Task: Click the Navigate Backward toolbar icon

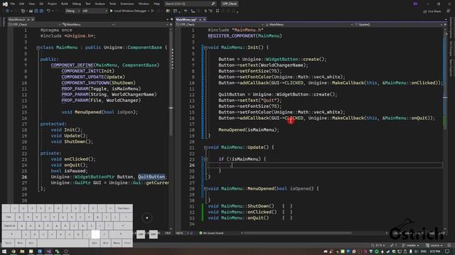Action: (7, 11)
